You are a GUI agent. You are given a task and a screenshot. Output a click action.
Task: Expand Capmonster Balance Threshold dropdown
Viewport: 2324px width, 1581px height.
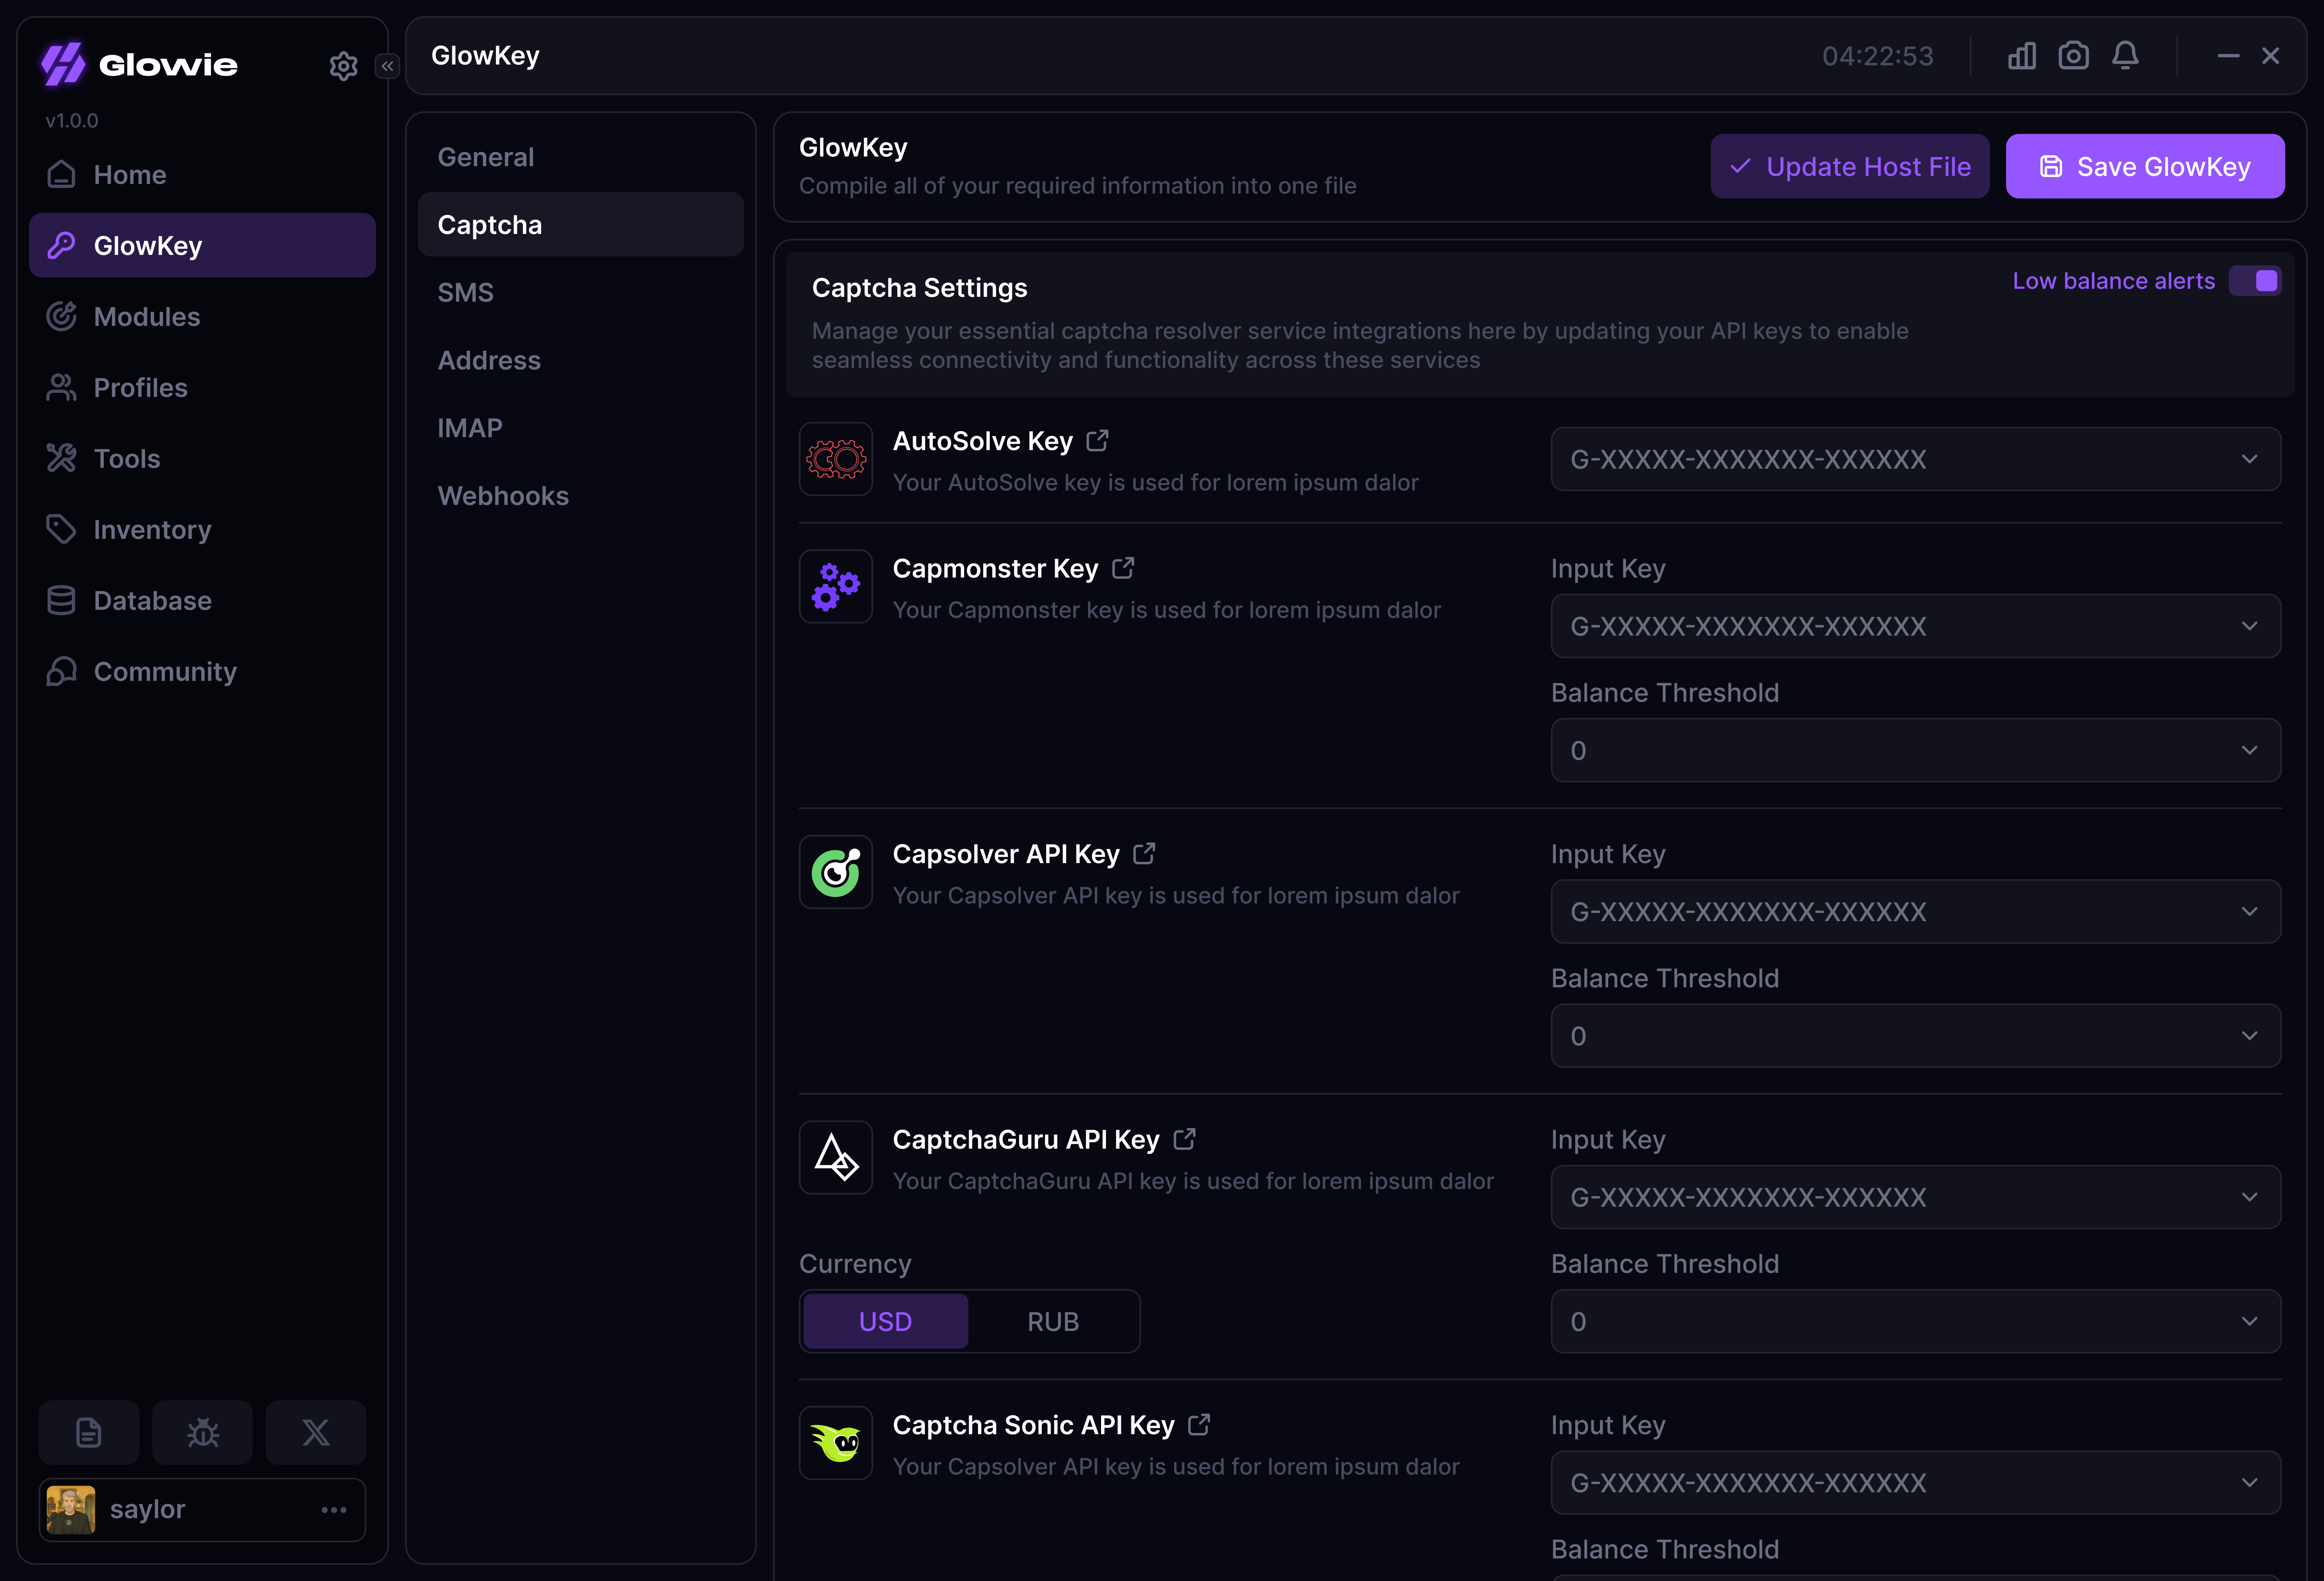(1915, 751)
